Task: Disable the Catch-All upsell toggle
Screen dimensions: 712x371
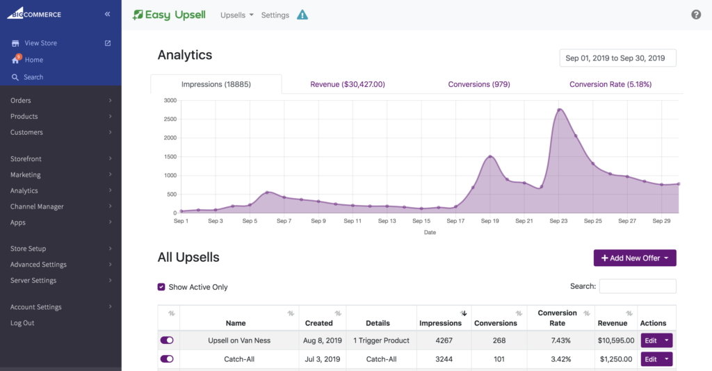Action: pos(167,358)
